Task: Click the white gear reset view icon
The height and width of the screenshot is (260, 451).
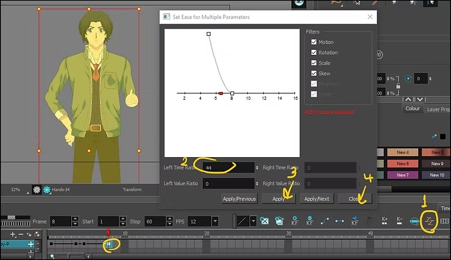Action: click(37, 189)
